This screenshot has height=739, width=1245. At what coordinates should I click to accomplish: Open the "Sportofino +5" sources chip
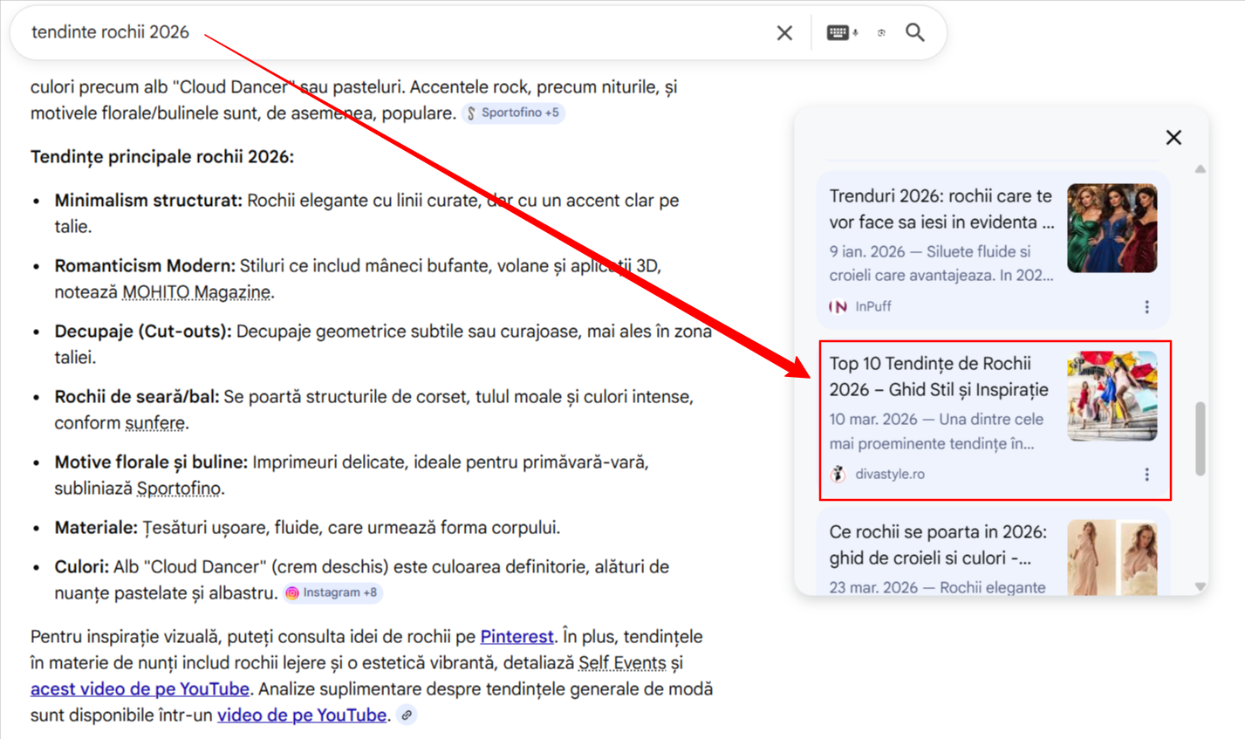click(x=513, y=113)
